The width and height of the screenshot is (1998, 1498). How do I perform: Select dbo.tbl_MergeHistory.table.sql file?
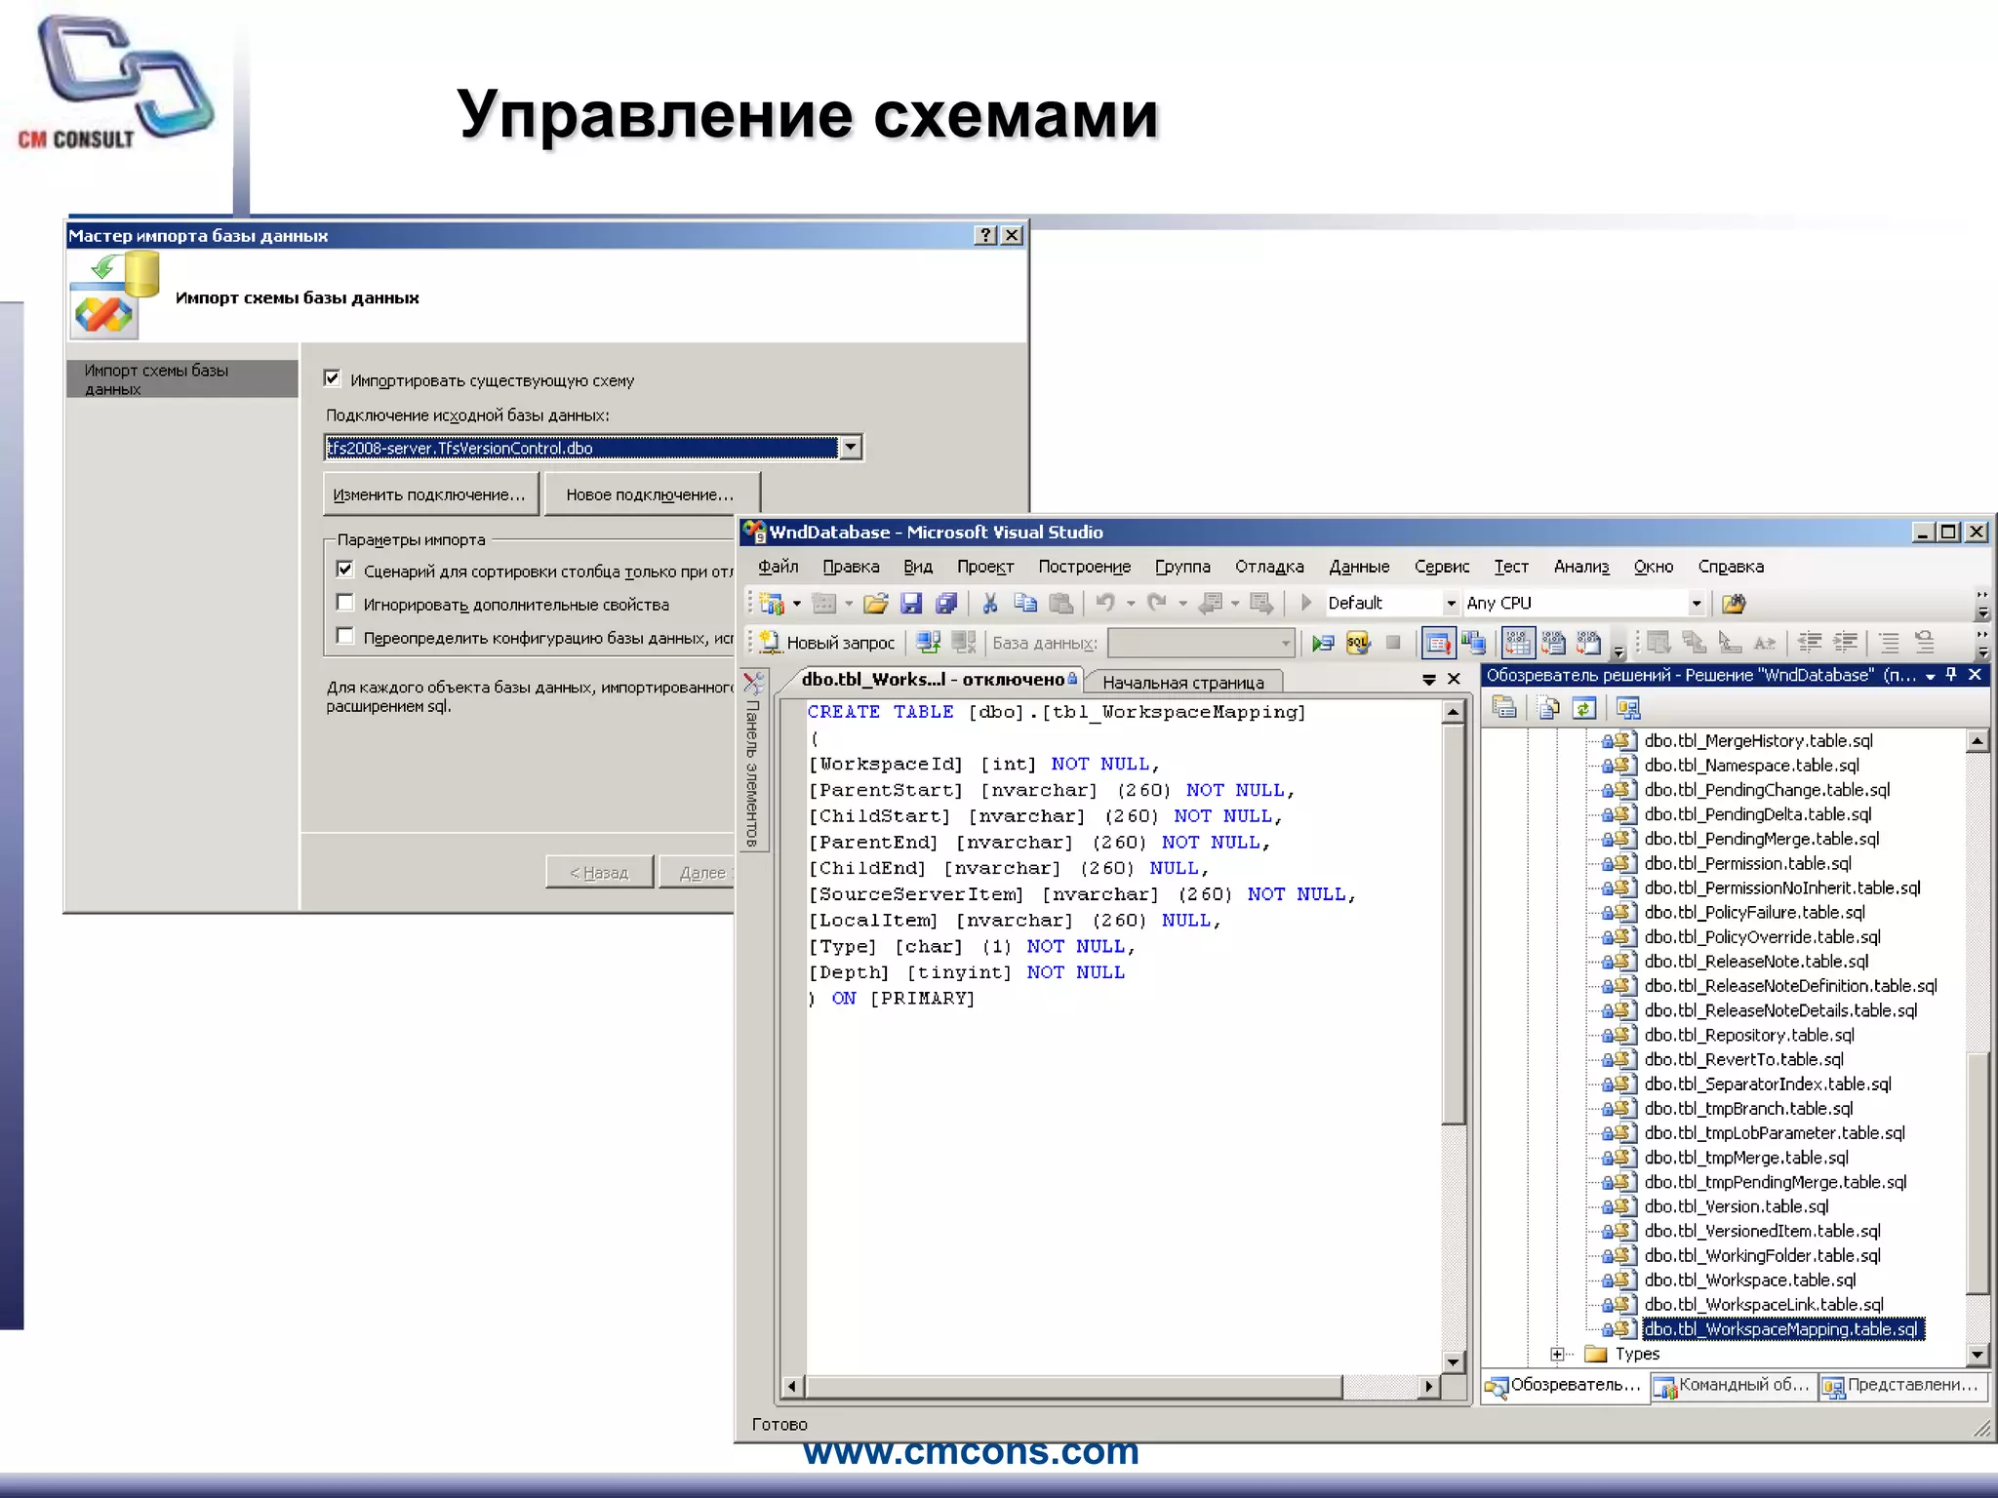pos(1758,740)
